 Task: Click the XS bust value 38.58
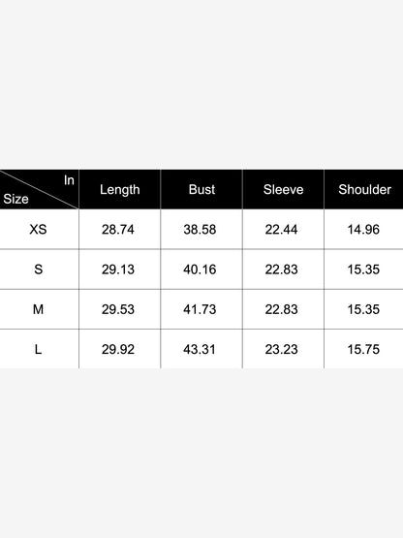click(x=200, y=229)
